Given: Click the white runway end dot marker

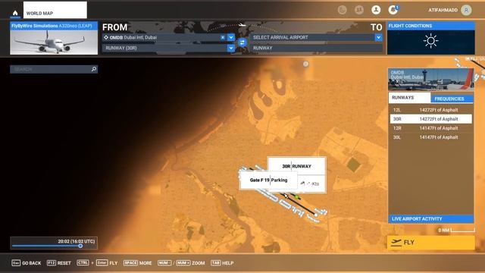Looking at the screenshot, I should click(x=316, y=215).
